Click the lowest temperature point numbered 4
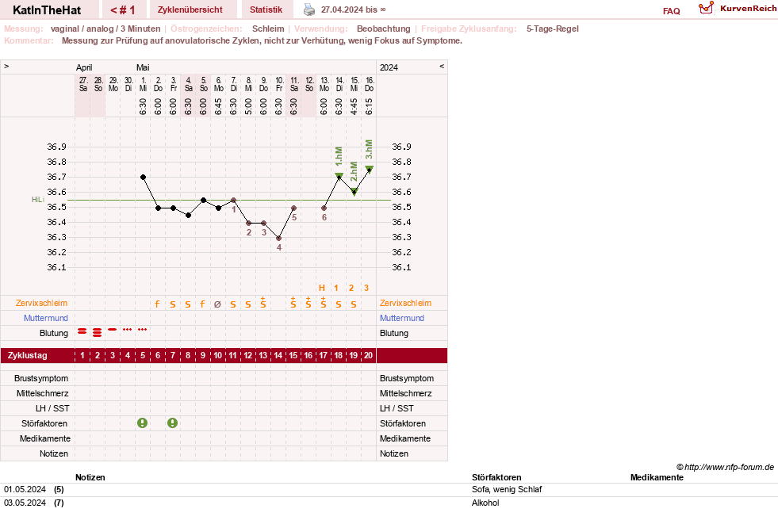Viewport: 778px width, 524px height. tap(279, 238)
